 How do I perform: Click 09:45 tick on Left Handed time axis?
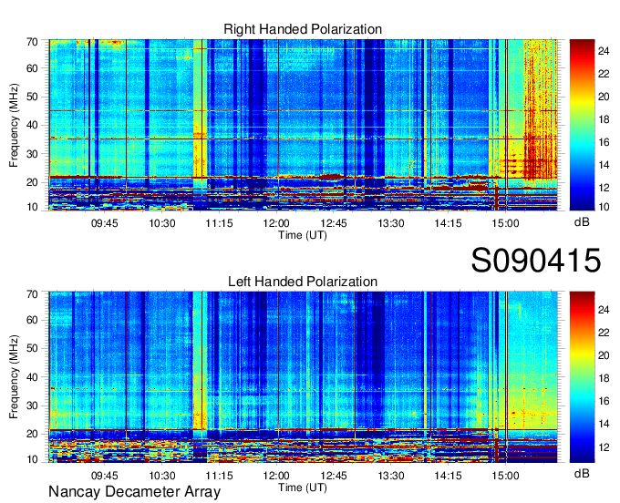point(104,476)
